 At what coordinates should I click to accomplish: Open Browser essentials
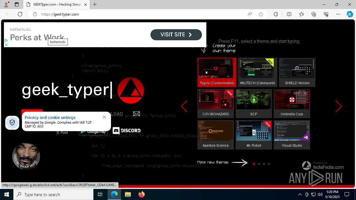[x=326, y=14]
